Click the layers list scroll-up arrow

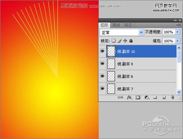point(179,48)
